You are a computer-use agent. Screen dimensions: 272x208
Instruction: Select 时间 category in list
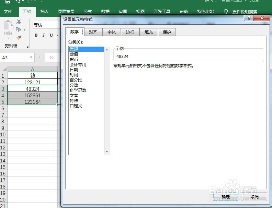(x=86, y=75)
